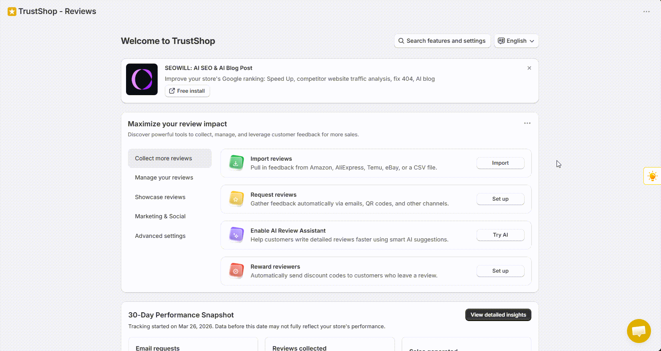Dismiss the SEOWILL promotion banner
The width and height of the screenshot is (661, 351).
click(x=529, y=68)
